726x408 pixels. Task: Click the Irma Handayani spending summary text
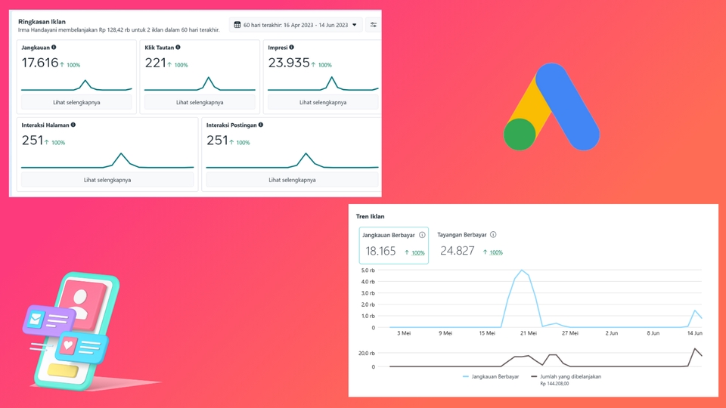pyautogui.click(x=119, y=29)
